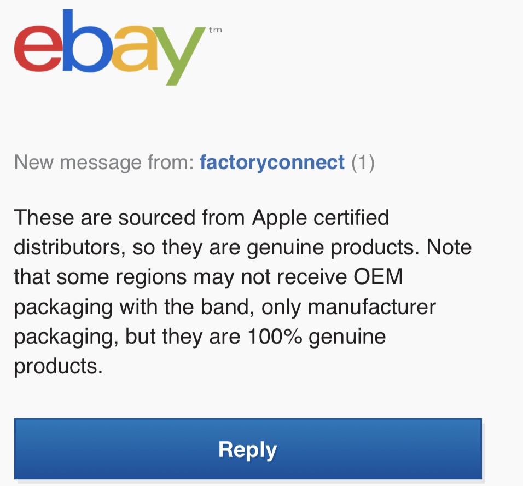
Task: Click the "New message from:" label
Action: pyautogui.click(x=104, y=163)
